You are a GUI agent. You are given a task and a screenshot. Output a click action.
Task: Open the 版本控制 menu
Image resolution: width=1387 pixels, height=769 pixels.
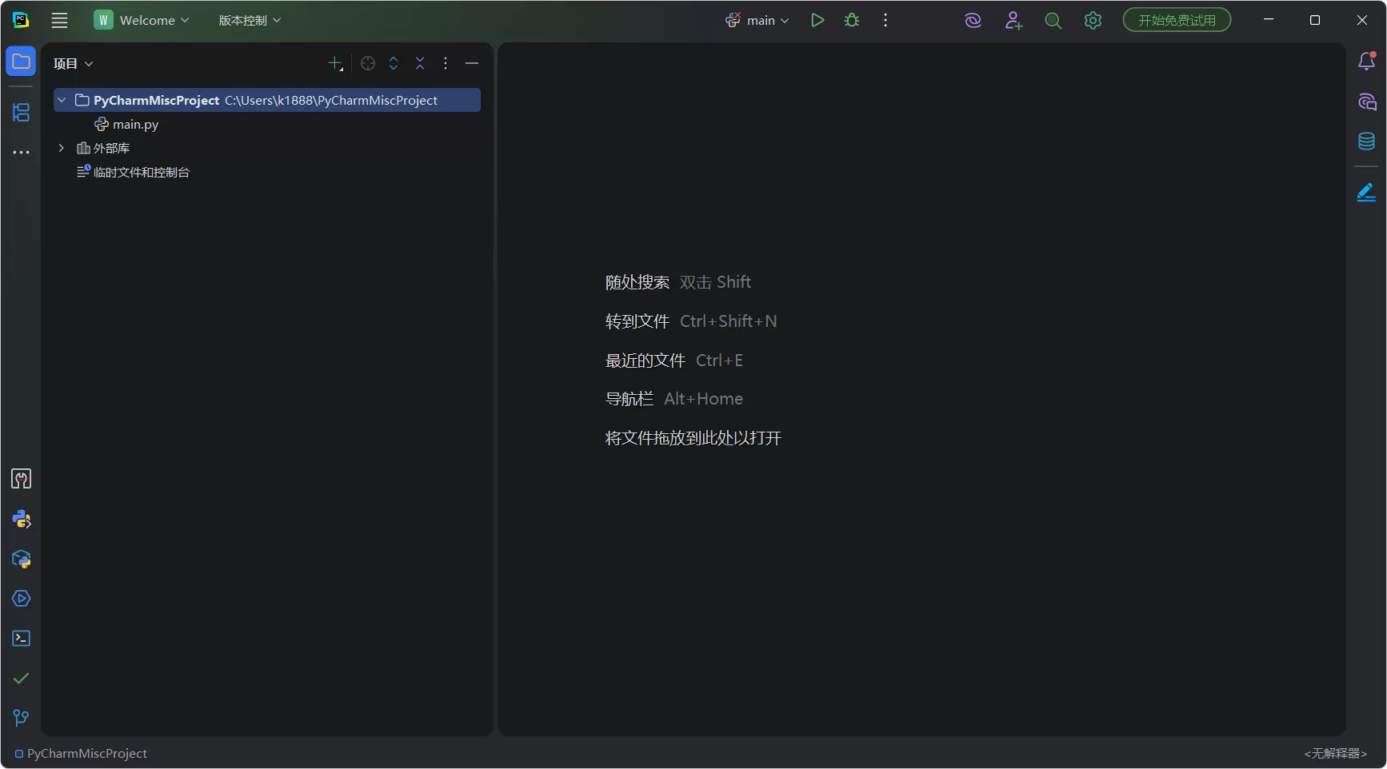(249, 20)
